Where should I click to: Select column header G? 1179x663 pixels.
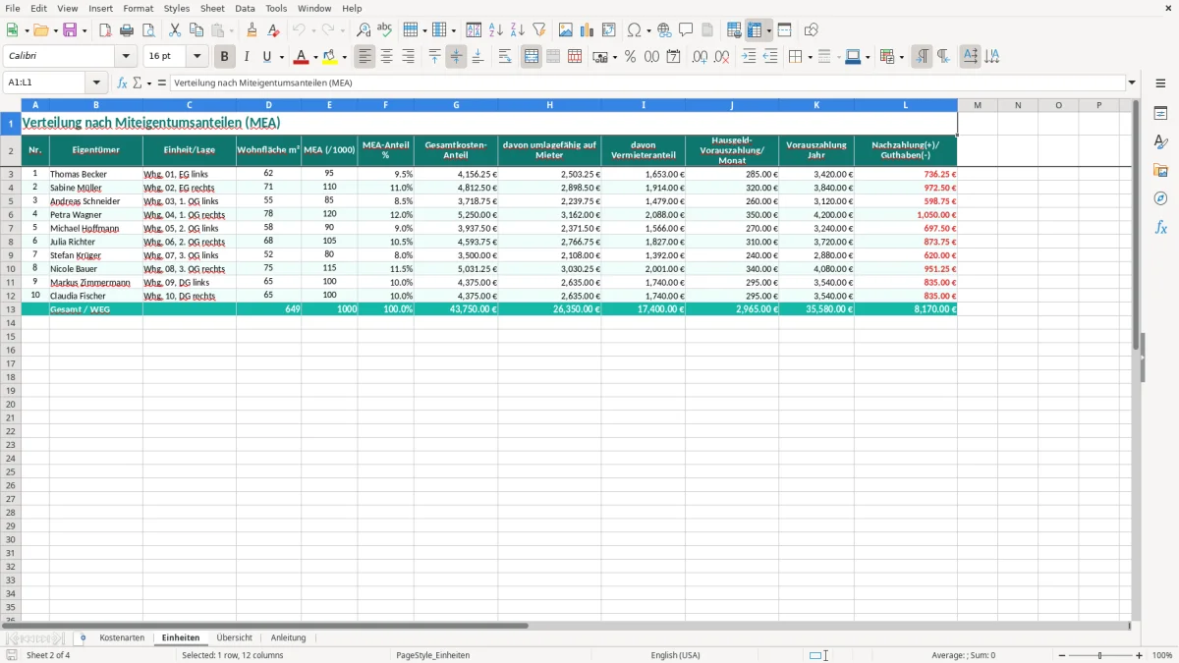[x=456, y=105]
